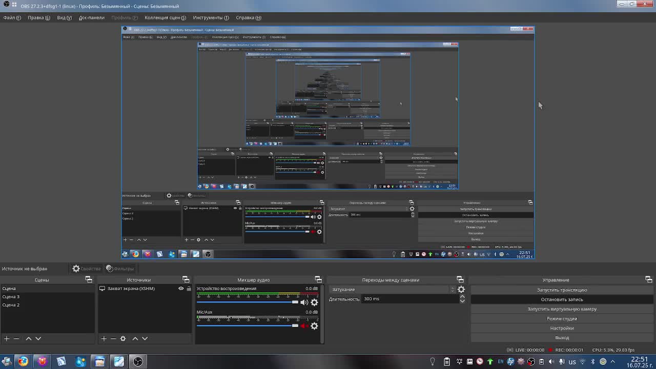Image resolution: width=656 pixels, height=369 pixels.
Task: Hide the Захват экрана (XSHM) source
Action: pyautogui.click(x=181, y=289)
